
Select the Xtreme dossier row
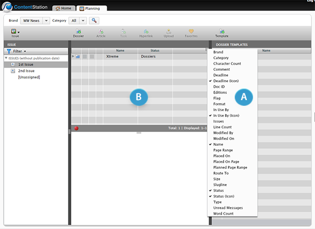tap(112, 56)
